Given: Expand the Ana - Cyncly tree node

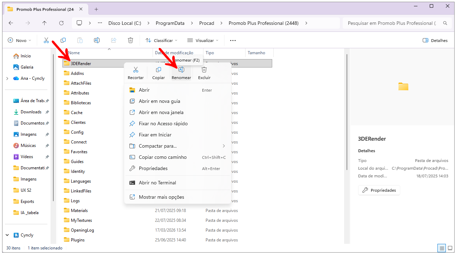Looking at the screenshot, I should 7,78.
